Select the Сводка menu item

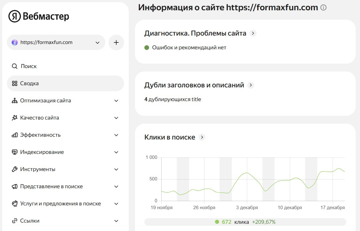65,83
